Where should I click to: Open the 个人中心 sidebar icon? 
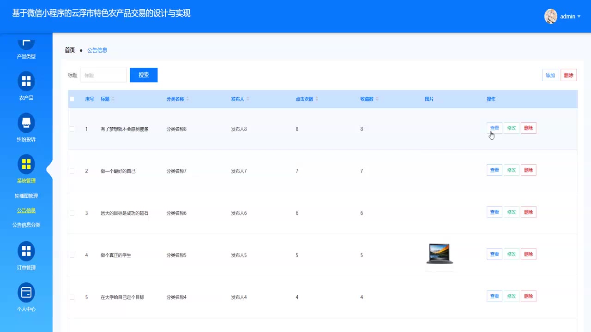tap(26, 292)
